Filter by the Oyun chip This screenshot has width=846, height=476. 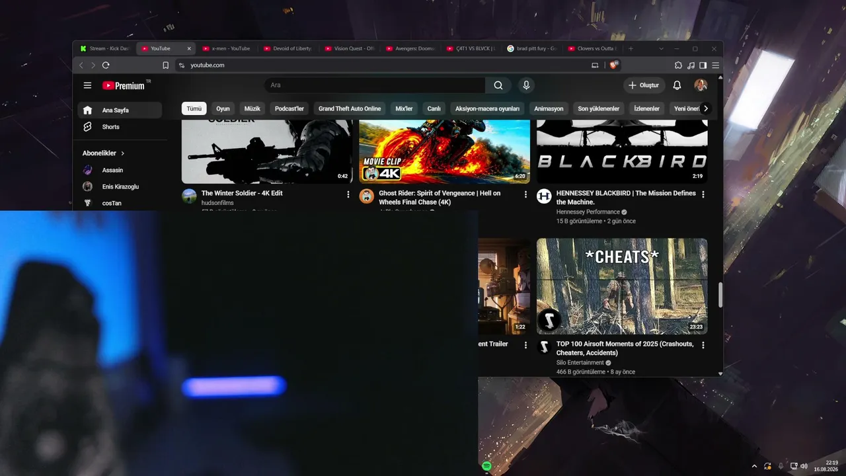pos(223,108)
